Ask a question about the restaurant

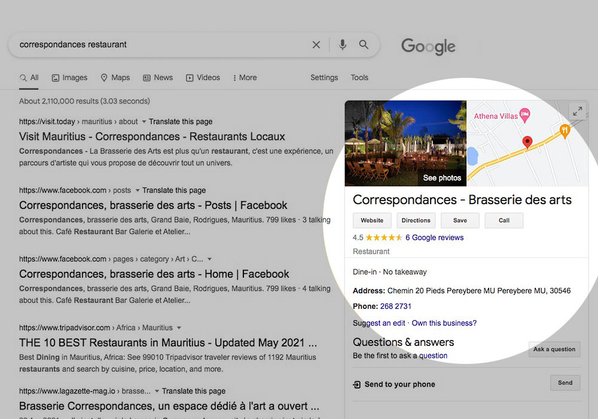(554, 349)
